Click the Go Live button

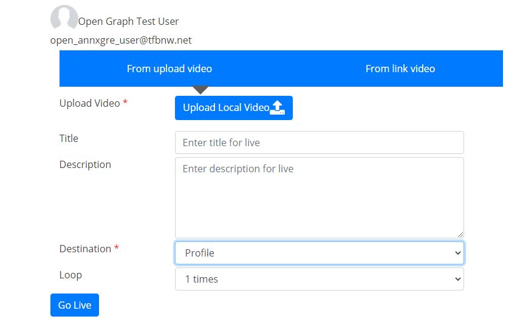75,305
